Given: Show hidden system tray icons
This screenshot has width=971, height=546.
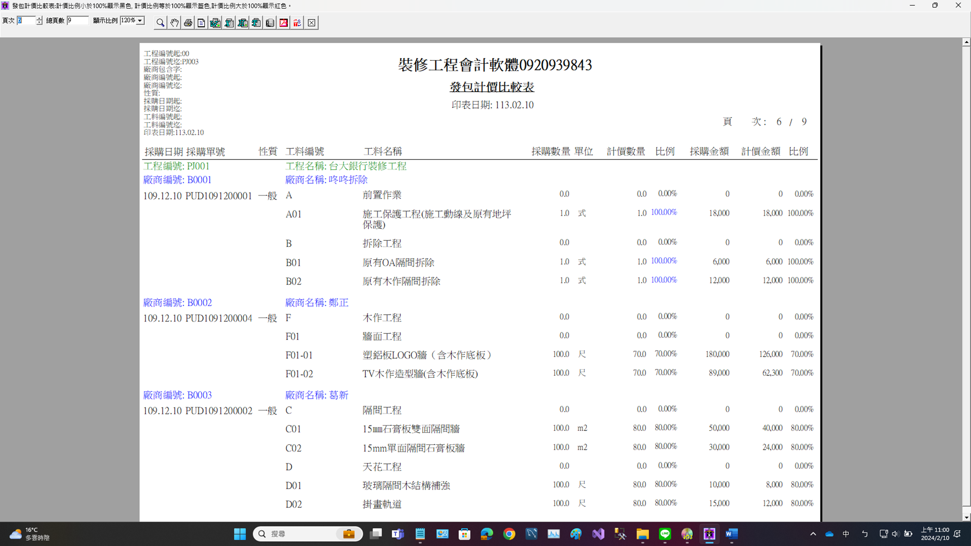Looking at the screenshot, I should point(813,534).
